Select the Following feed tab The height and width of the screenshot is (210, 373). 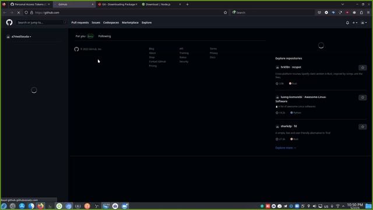point(104,36)
